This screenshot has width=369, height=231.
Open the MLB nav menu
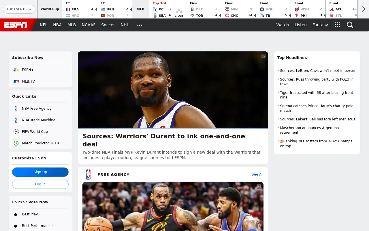(72, 25)
